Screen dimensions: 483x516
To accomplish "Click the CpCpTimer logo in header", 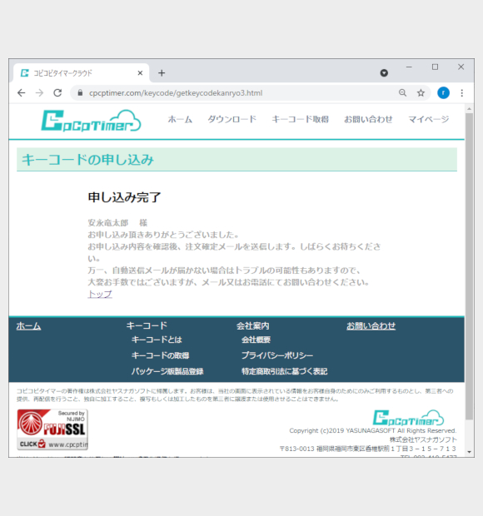I will [x=91, y=122].
